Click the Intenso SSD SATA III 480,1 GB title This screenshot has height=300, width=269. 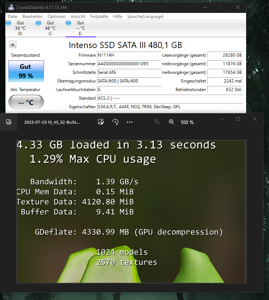125,46
